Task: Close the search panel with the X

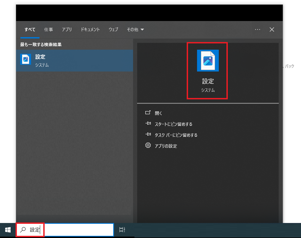Action: pos(272,29)
